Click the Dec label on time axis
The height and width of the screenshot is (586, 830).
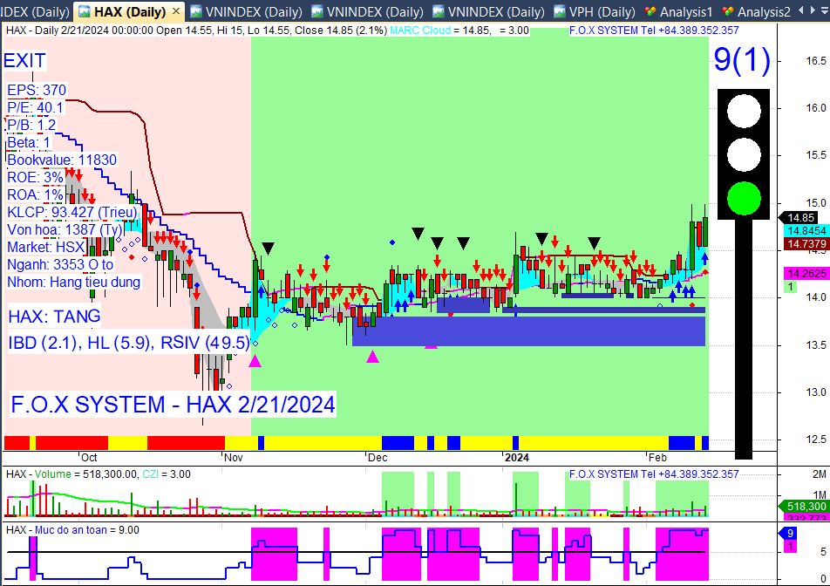pyautogui.click(x=378, y=457)
